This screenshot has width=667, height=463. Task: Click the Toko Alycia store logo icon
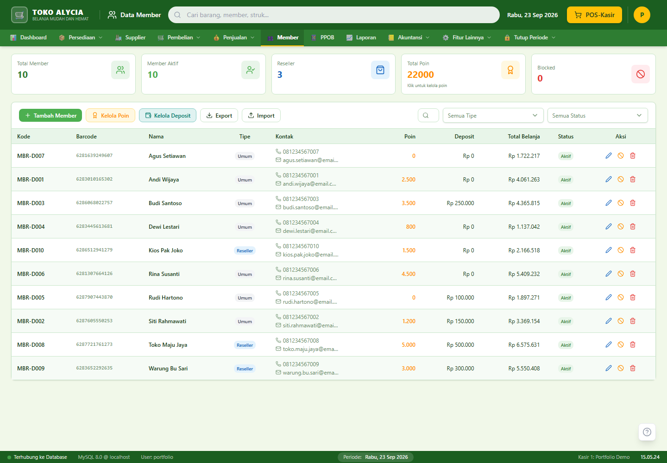[x=19, y=15]
